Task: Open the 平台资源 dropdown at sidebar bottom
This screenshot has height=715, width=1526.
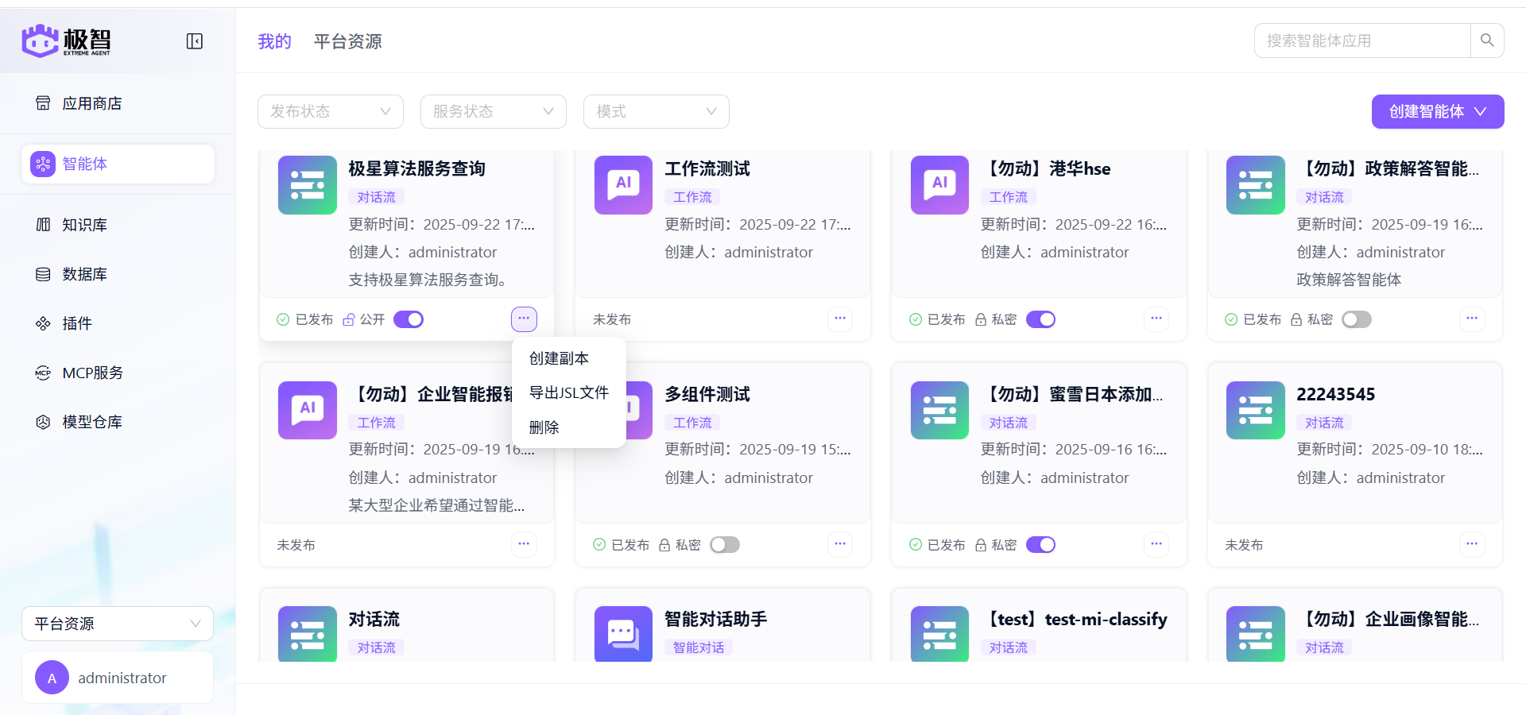Action: pyautogui.click(x=117, y=624)
